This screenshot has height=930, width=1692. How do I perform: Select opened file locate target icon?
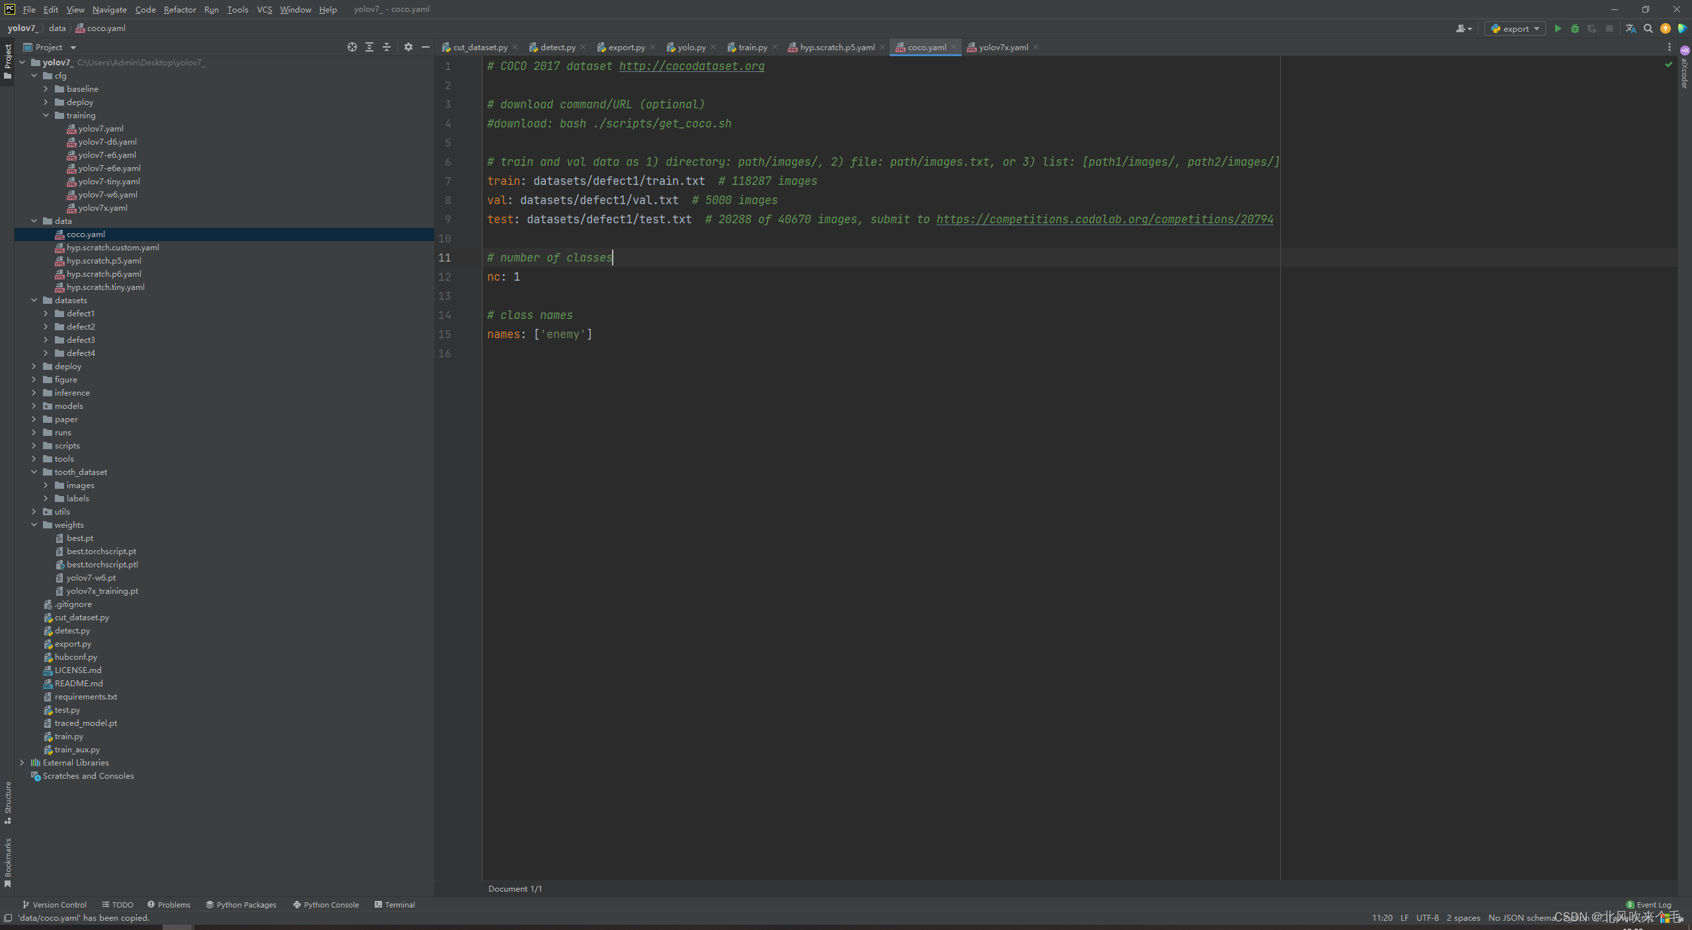coord(352,47)
